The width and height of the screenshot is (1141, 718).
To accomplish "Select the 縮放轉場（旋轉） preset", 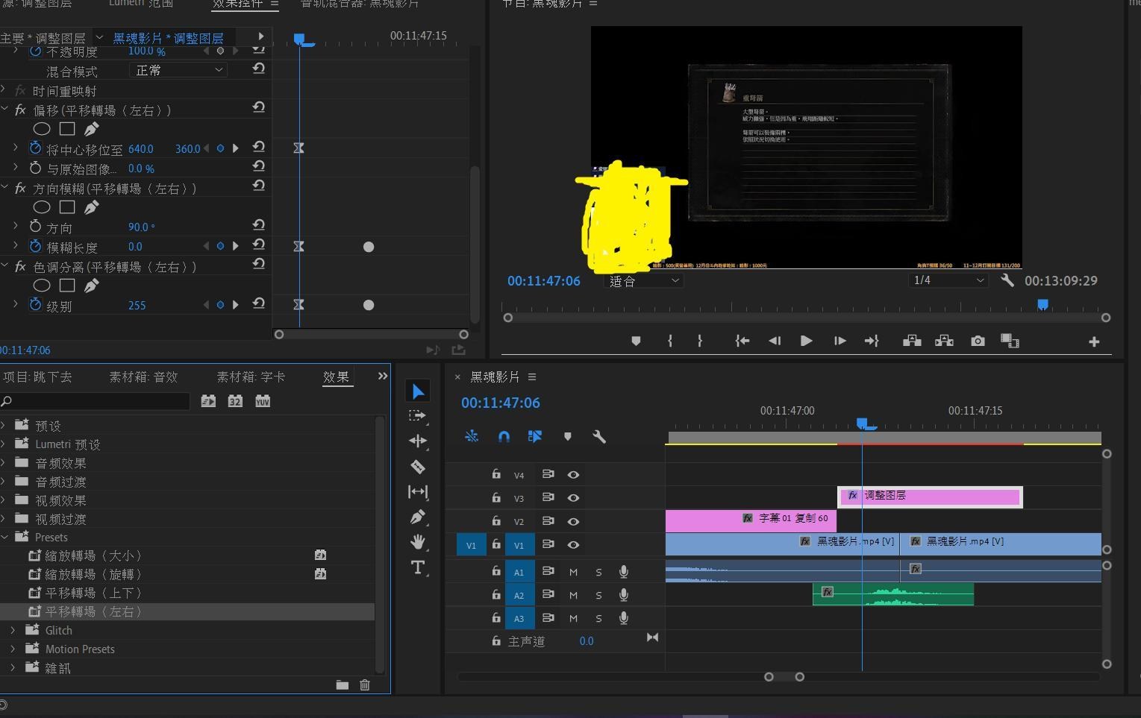I will [93, 574].
